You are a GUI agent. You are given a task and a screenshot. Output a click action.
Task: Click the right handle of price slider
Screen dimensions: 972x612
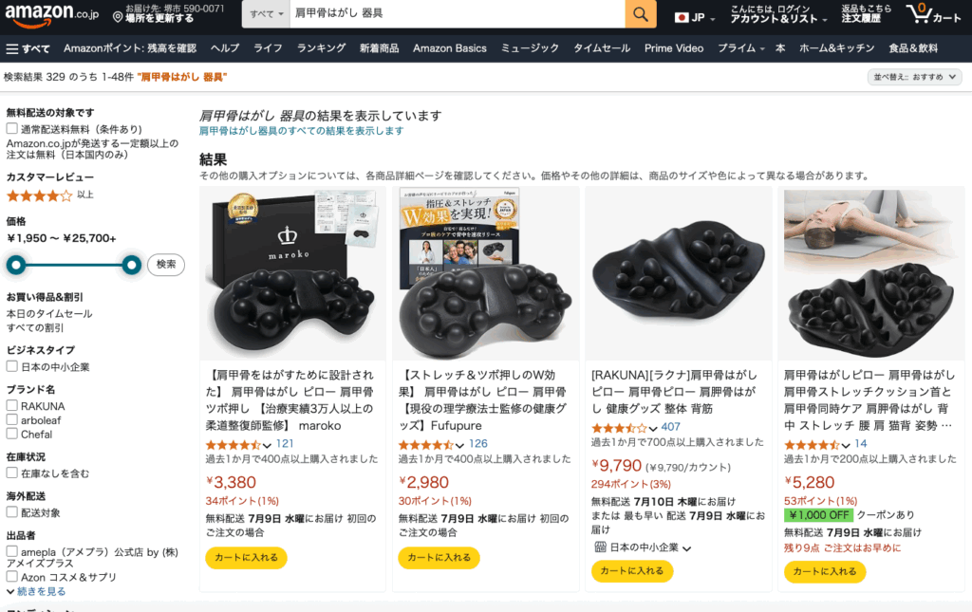pos(131,265)
